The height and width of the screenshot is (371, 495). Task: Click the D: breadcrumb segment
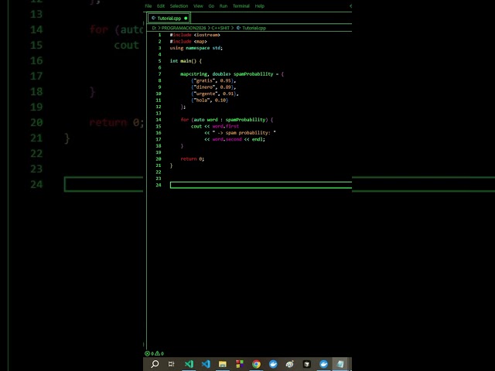coord(154,28)
